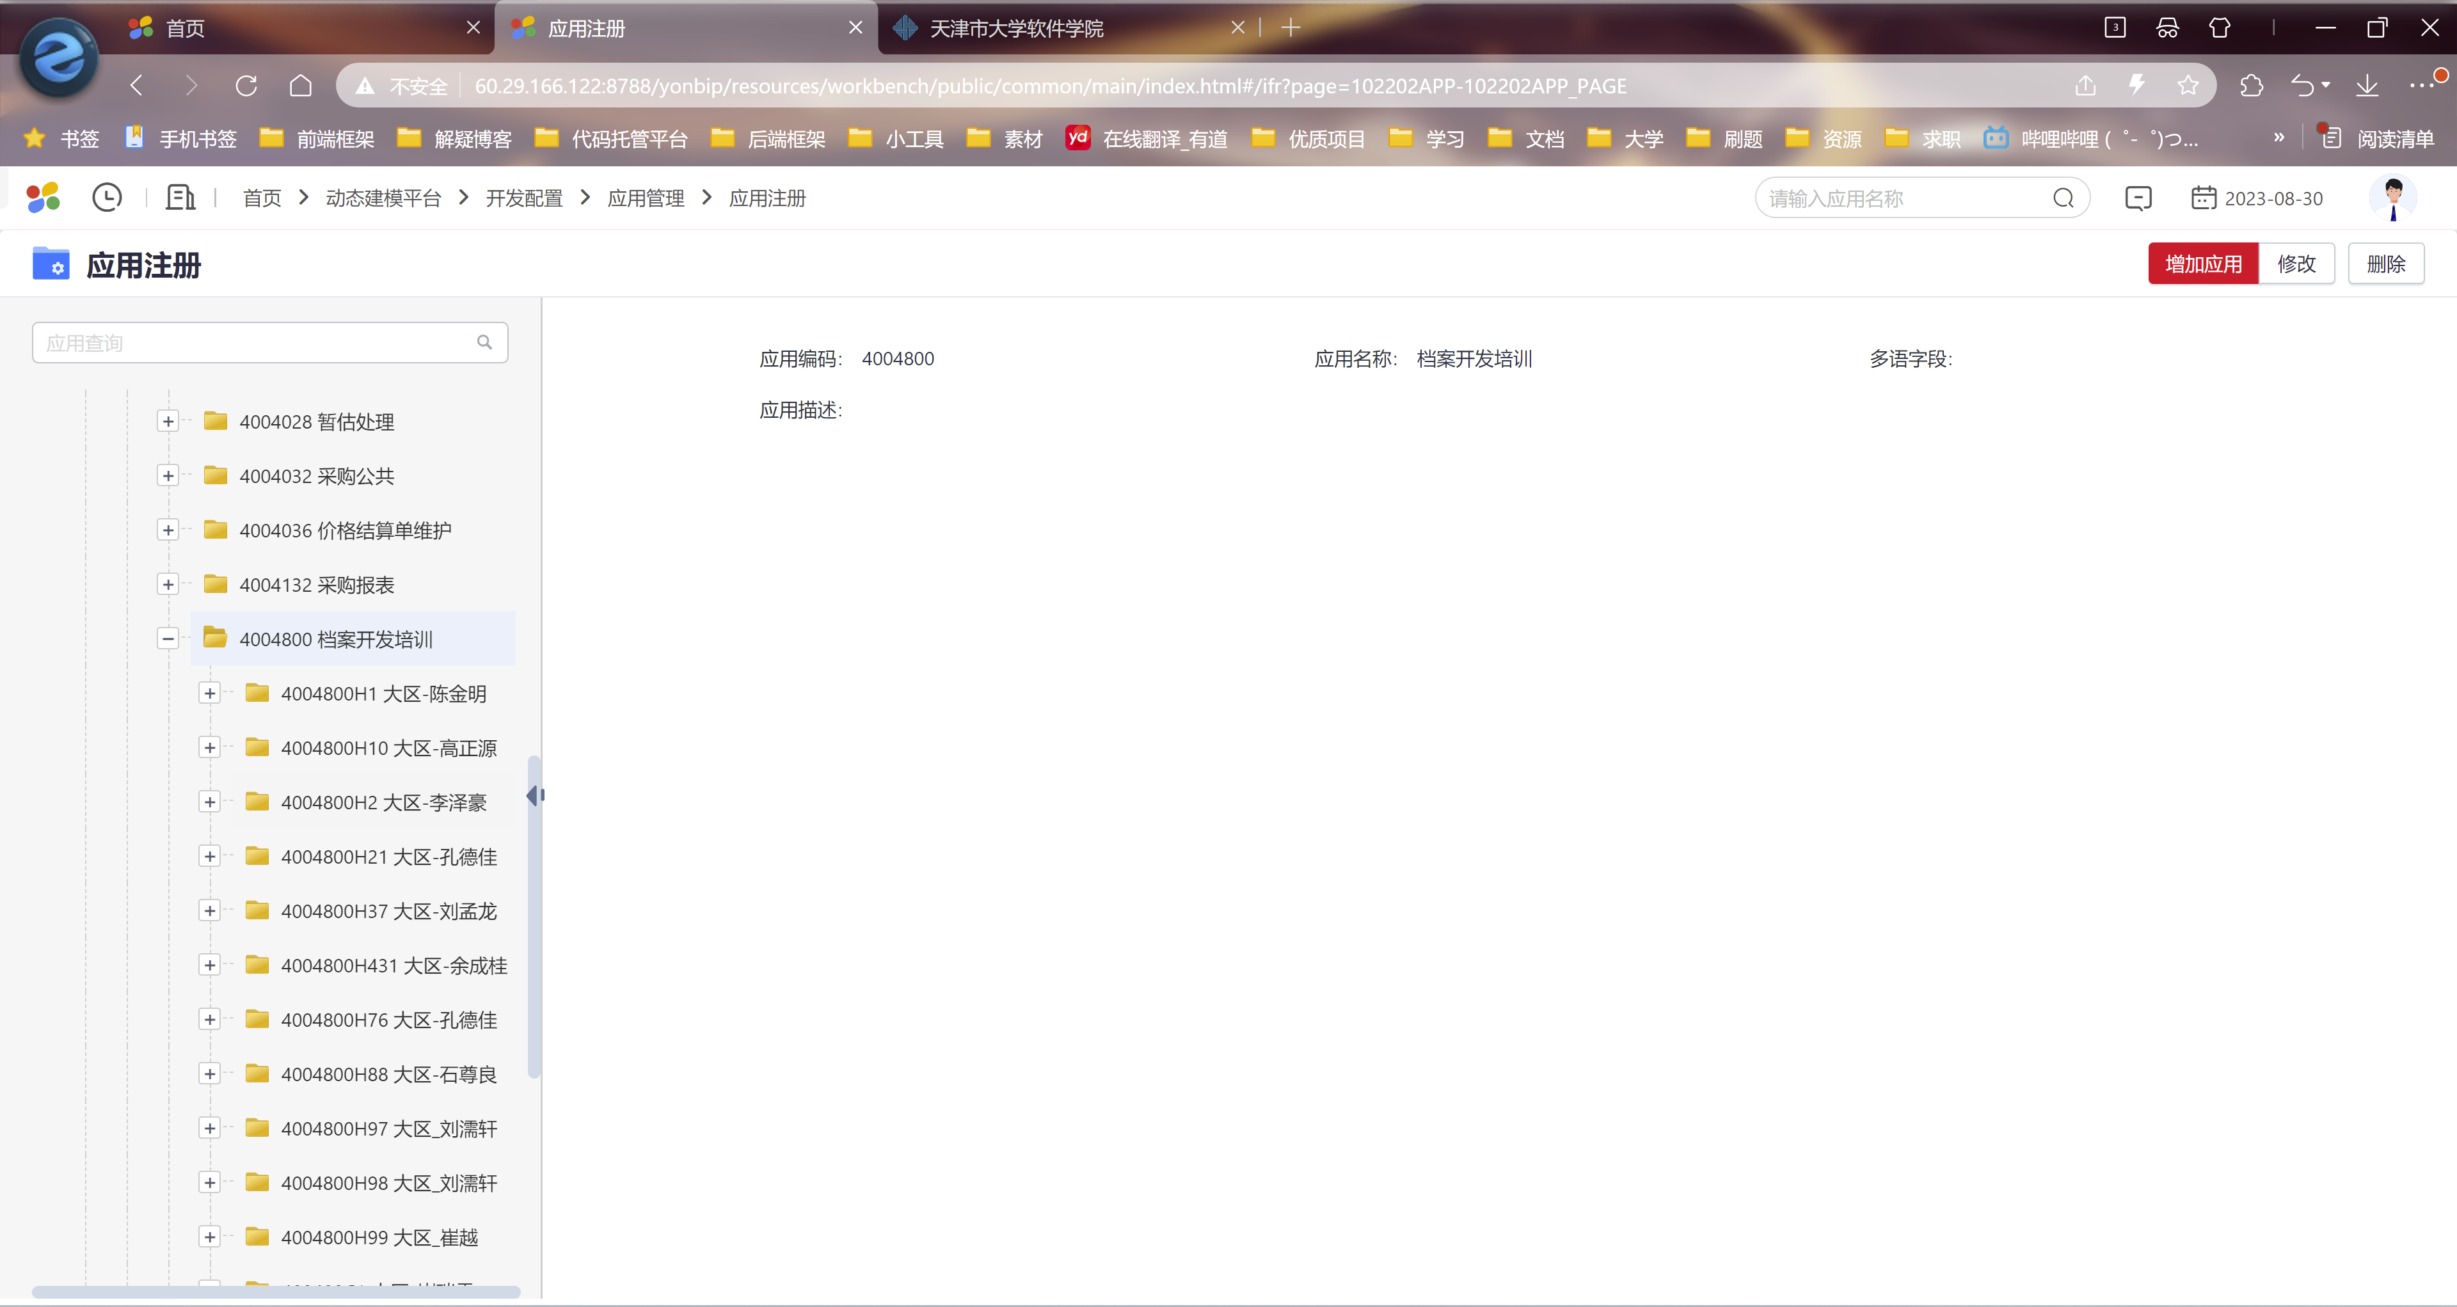2457x1307 pixels.
Task: Click search magnifier in application name box
Action: 2063,198
